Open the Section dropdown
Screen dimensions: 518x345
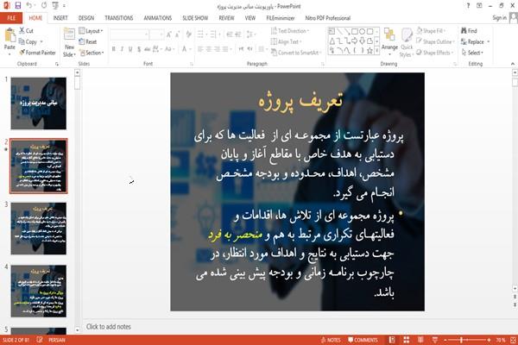tap(92, 53)
